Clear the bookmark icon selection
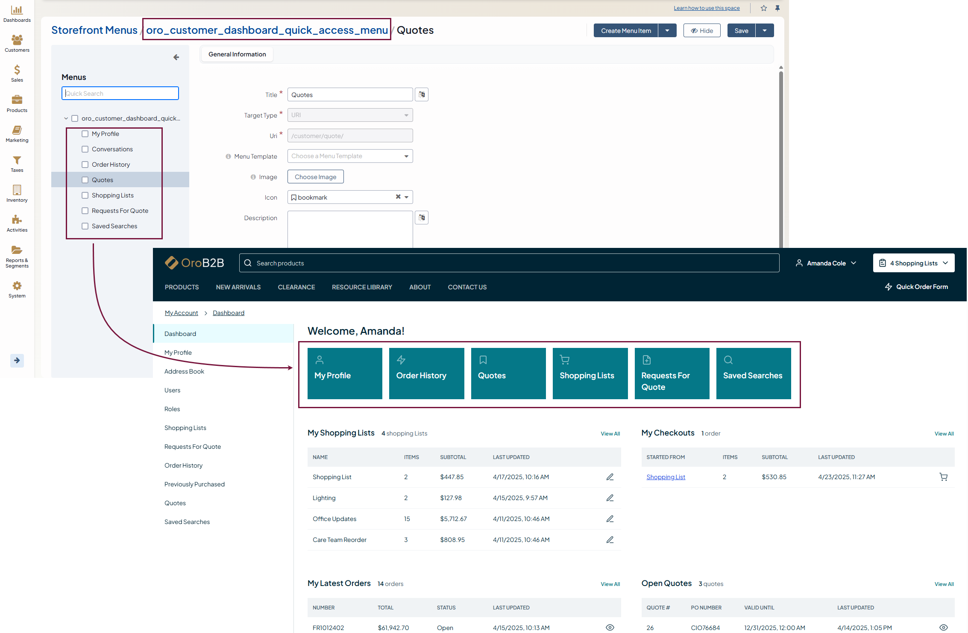Screen dimensions: 968x633 coord(398,197)
